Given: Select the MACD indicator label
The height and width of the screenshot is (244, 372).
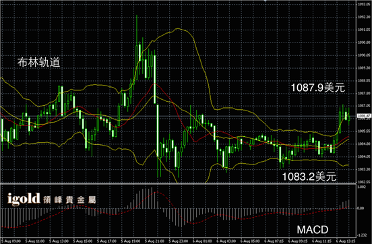Looking at the screenshot, I should (x=313, y=230).
